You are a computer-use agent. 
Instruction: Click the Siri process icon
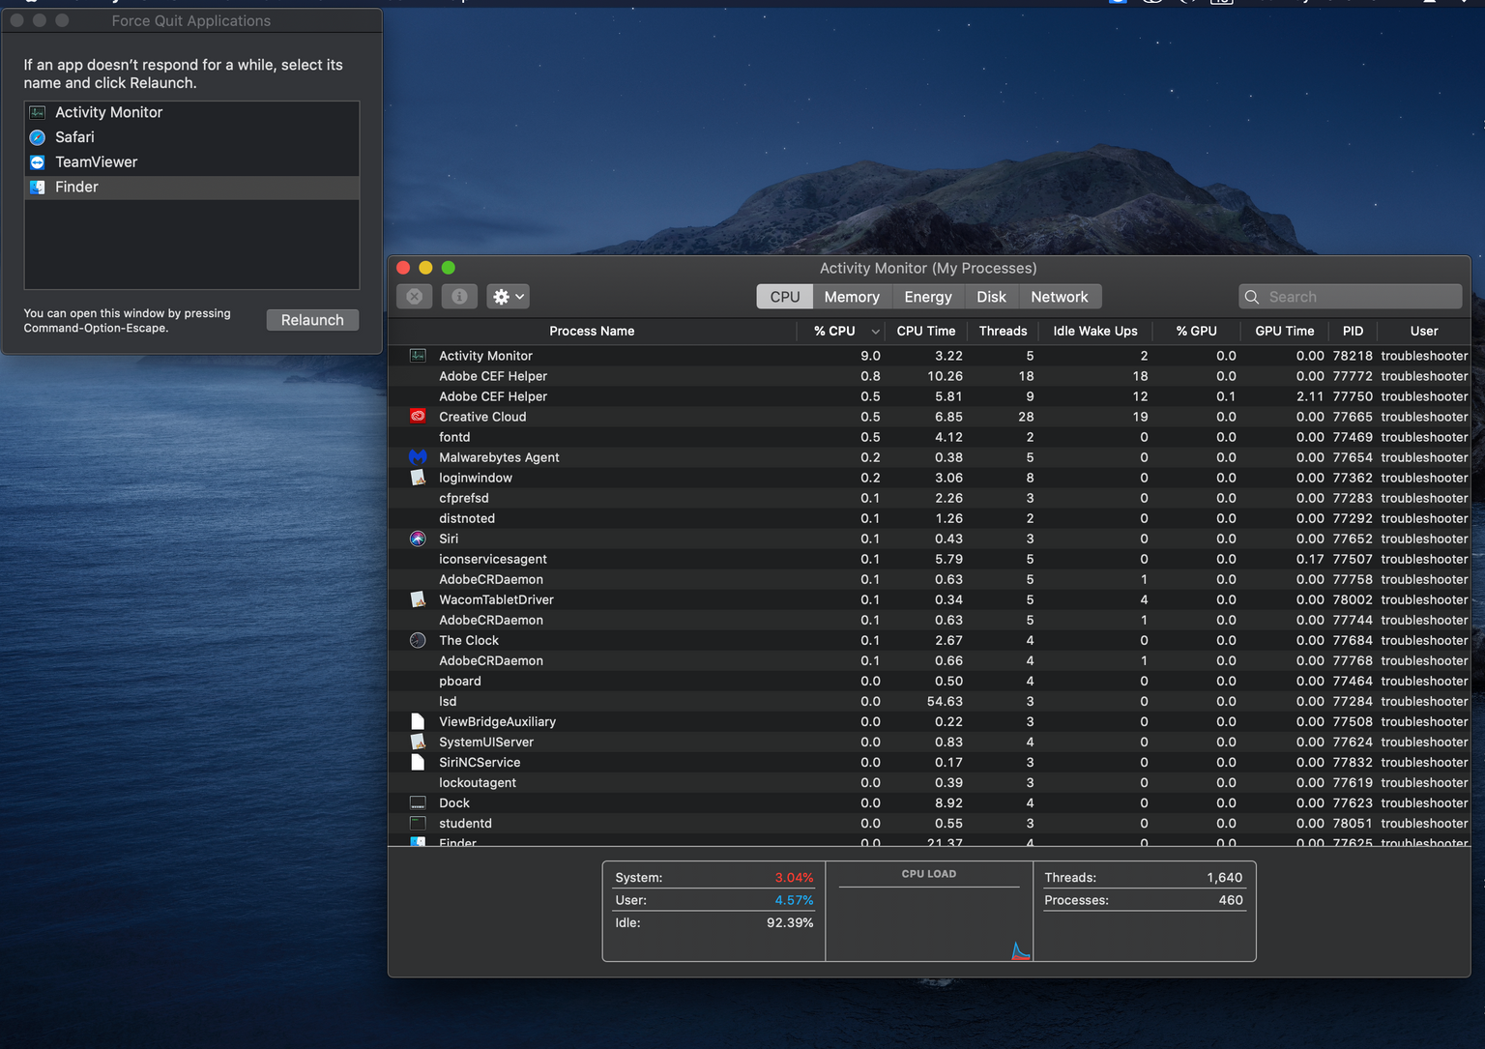[x=417, y=539]
